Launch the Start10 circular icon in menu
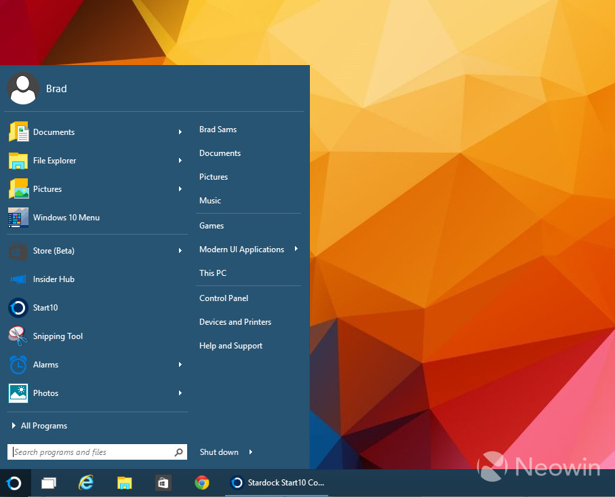 [18, 308]
